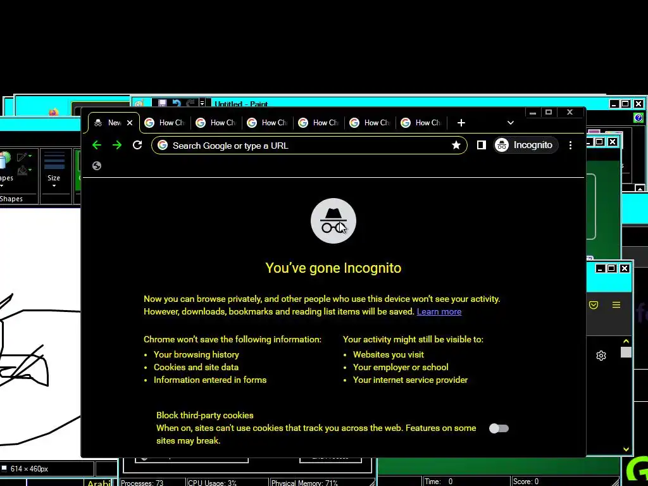Click the green forward arrow in Chrome
The width and height of the screenshot is (648, 486).
(x=117, y=145)
